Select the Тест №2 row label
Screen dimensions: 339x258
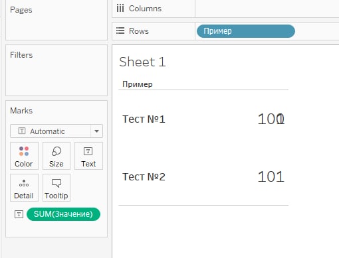pyautogui.click(x=144, y=177)
